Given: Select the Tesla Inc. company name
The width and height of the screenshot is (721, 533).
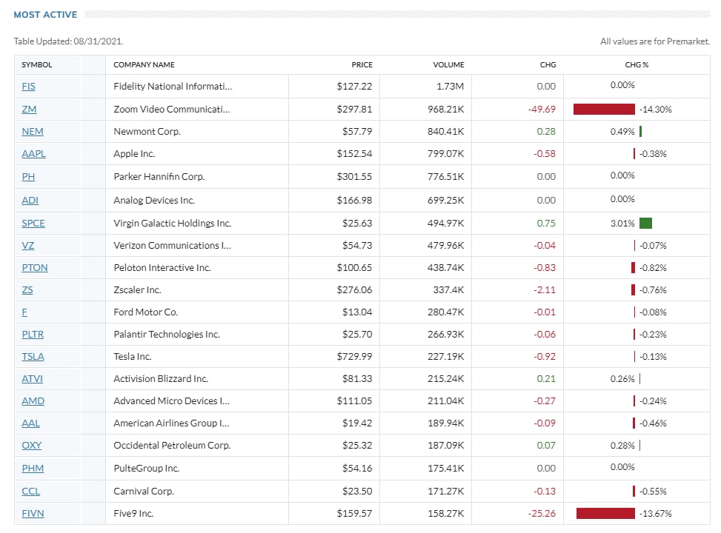Looking at the screenshot, I should coord(133,357).
